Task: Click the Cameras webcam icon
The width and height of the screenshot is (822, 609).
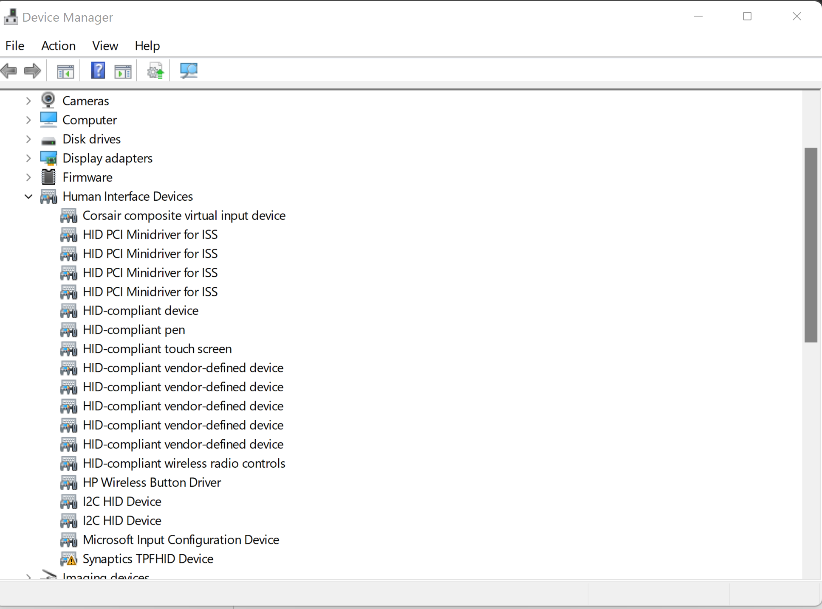Action: 48,101
